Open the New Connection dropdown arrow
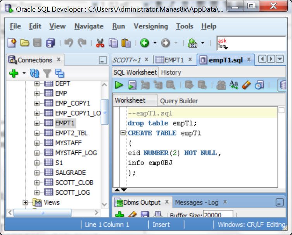The image size is (292, 235). [x=24, y=73]
